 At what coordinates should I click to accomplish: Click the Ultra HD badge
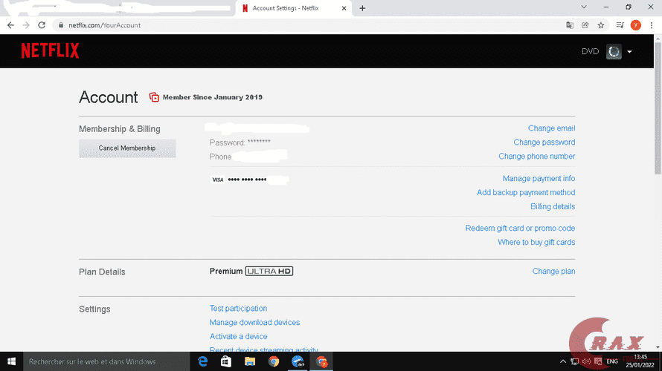[x=269, y=271]
